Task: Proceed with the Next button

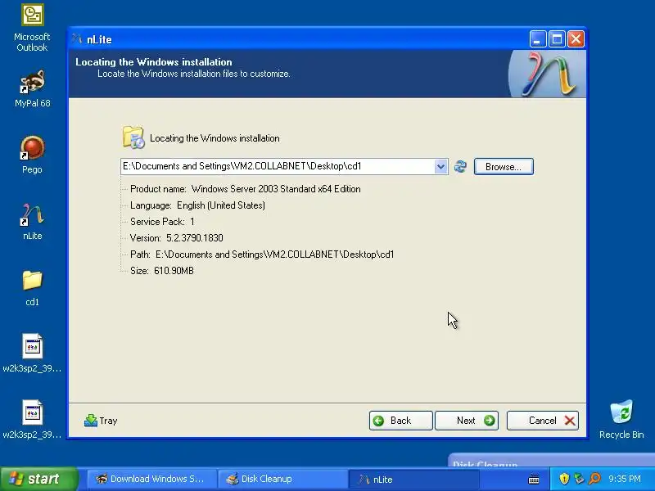Action: pyautogui.click(x=467, y=421)
